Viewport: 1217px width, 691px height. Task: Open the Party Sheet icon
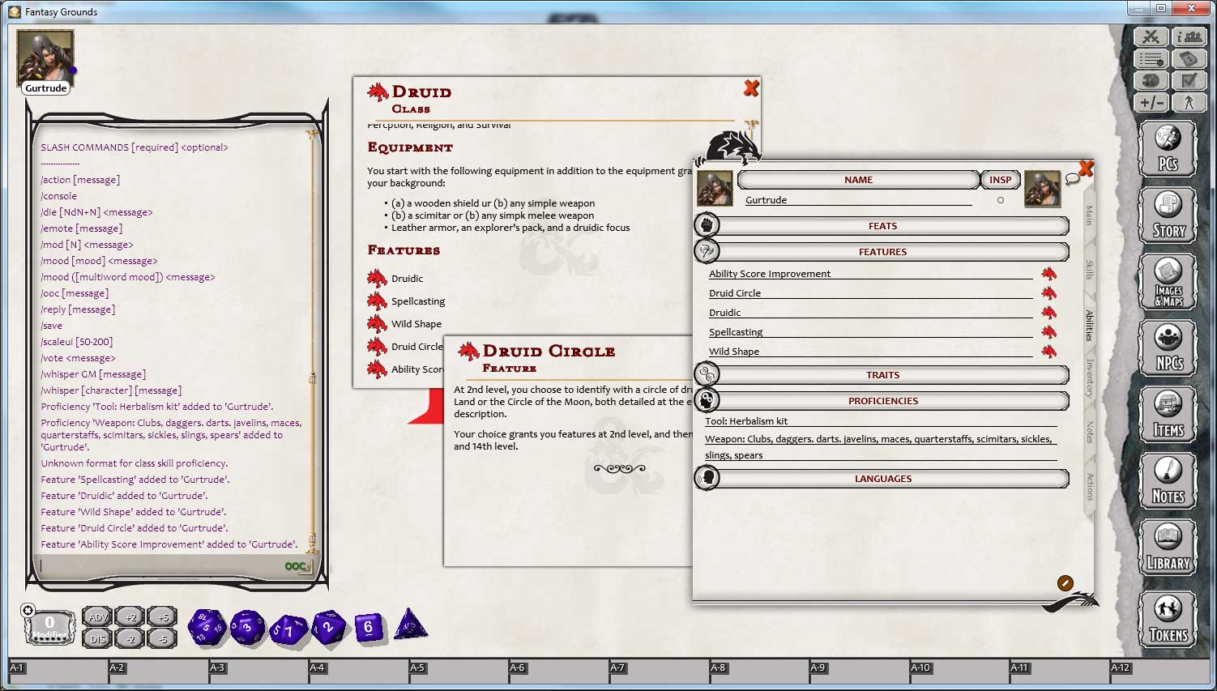[x=1188, y=36]
